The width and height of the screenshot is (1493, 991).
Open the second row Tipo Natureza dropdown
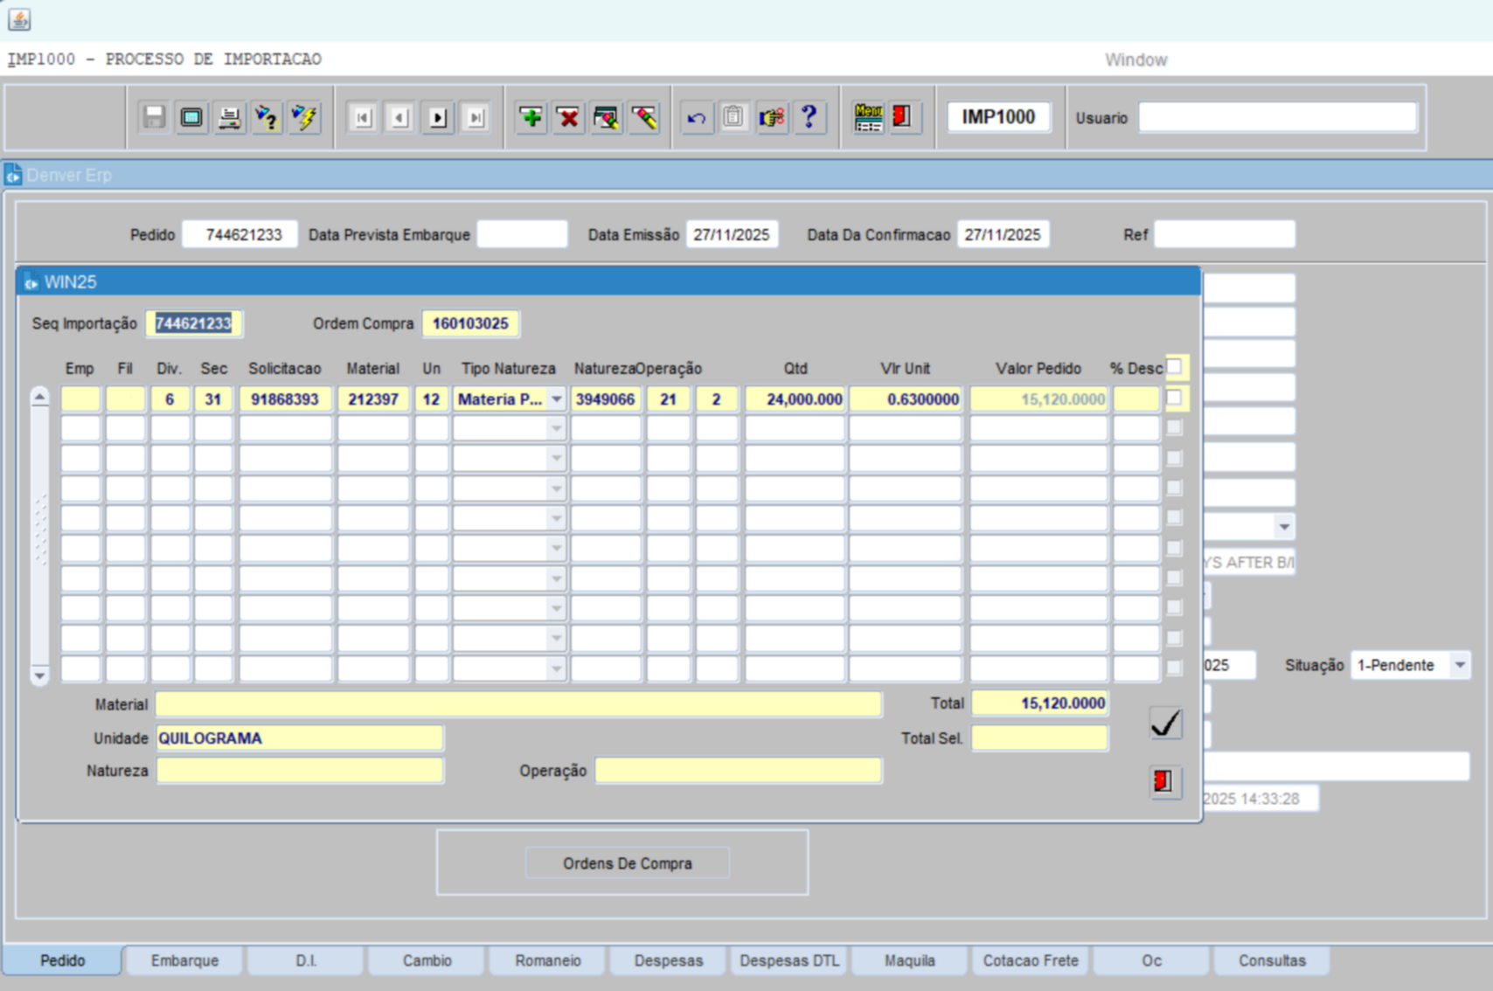coord(557,429)
